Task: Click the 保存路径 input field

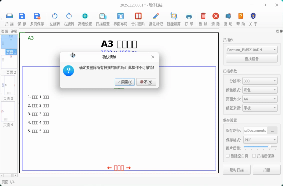Action: pos(255,130)
